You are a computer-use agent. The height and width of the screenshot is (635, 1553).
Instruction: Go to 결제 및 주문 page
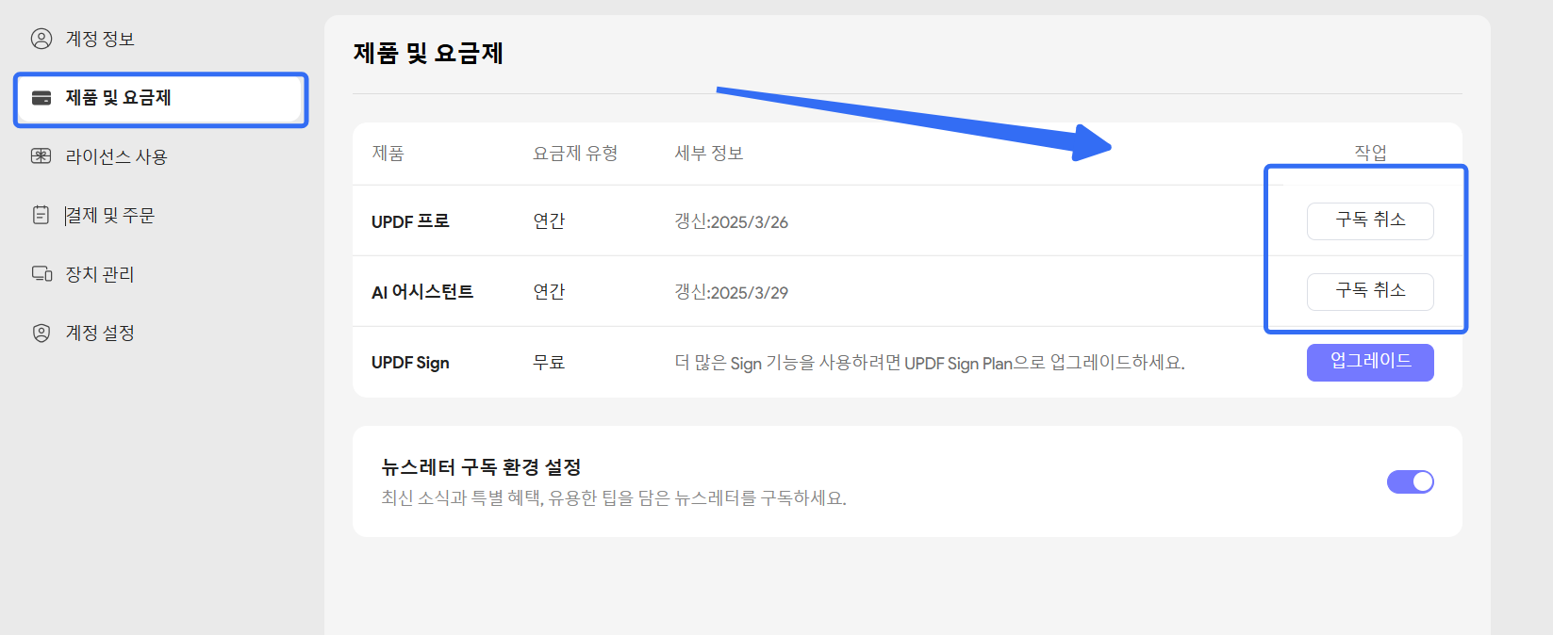[x=110, y=215]
